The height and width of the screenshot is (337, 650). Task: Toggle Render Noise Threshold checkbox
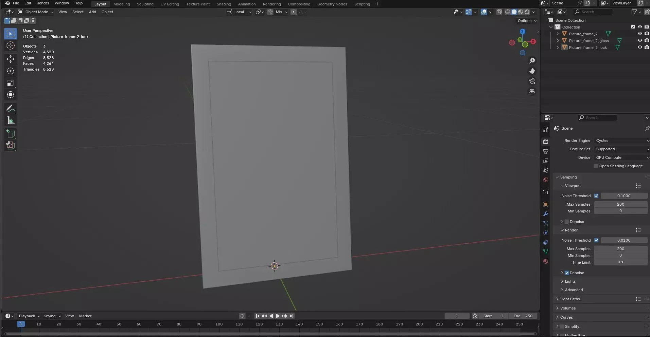pos(596,240)
